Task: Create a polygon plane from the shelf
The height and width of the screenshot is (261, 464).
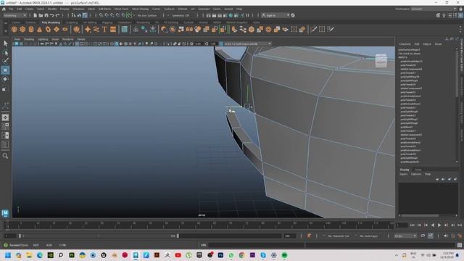Action: pyautogui.click(x=57, y=29)
